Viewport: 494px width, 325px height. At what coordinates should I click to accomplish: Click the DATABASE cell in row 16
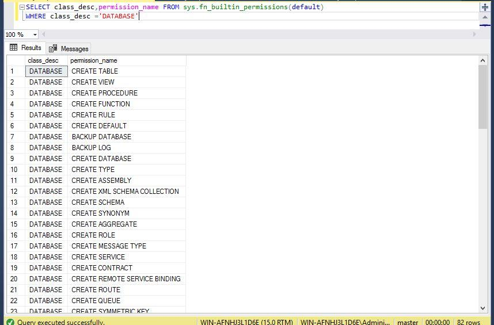(x=46, y=235)
